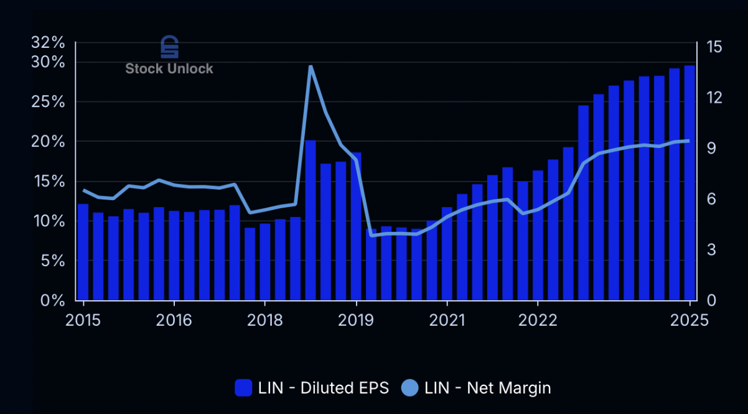Viewport: 748px width, 414px height.
Task: Click the 3 label on right axis
Action: point(710,250)
